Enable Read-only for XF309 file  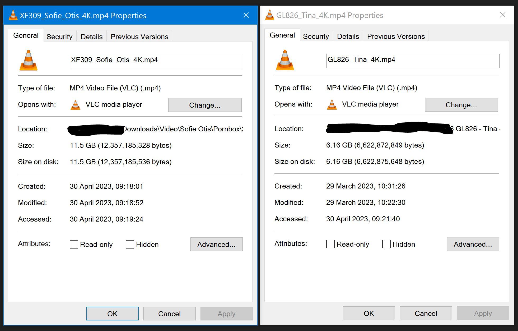(74, 244)
